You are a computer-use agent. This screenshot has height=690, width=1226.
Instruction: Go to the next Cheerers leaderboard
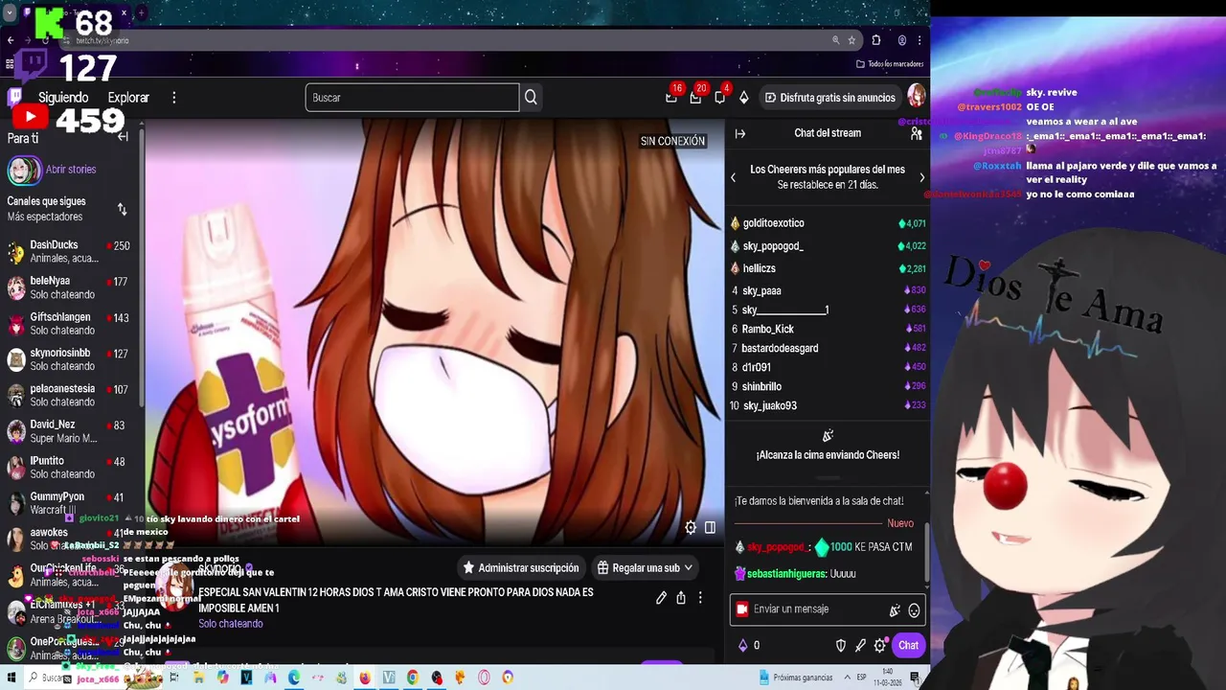922,177
